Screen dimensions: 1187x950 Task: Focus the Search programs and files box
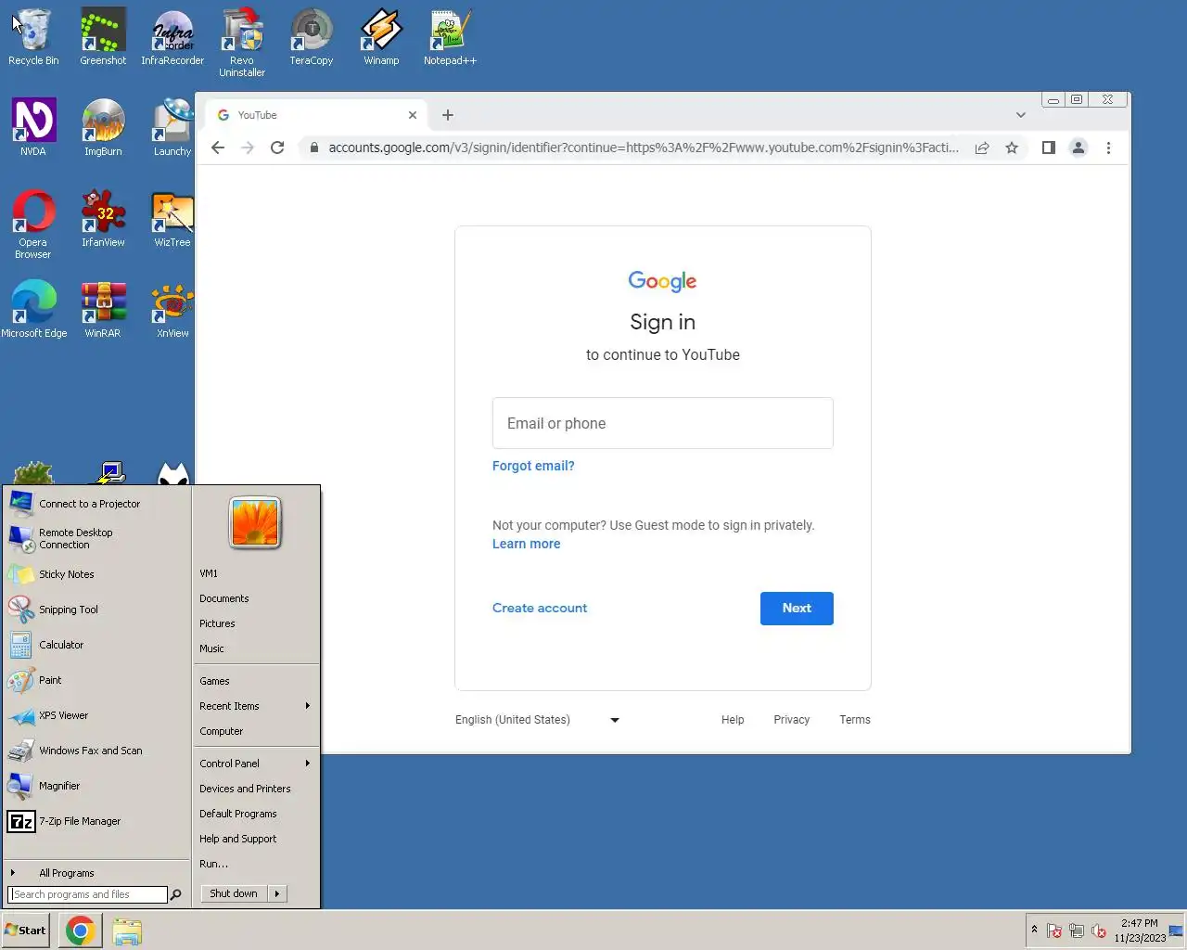pyautogui.click(x=89, y=894)
